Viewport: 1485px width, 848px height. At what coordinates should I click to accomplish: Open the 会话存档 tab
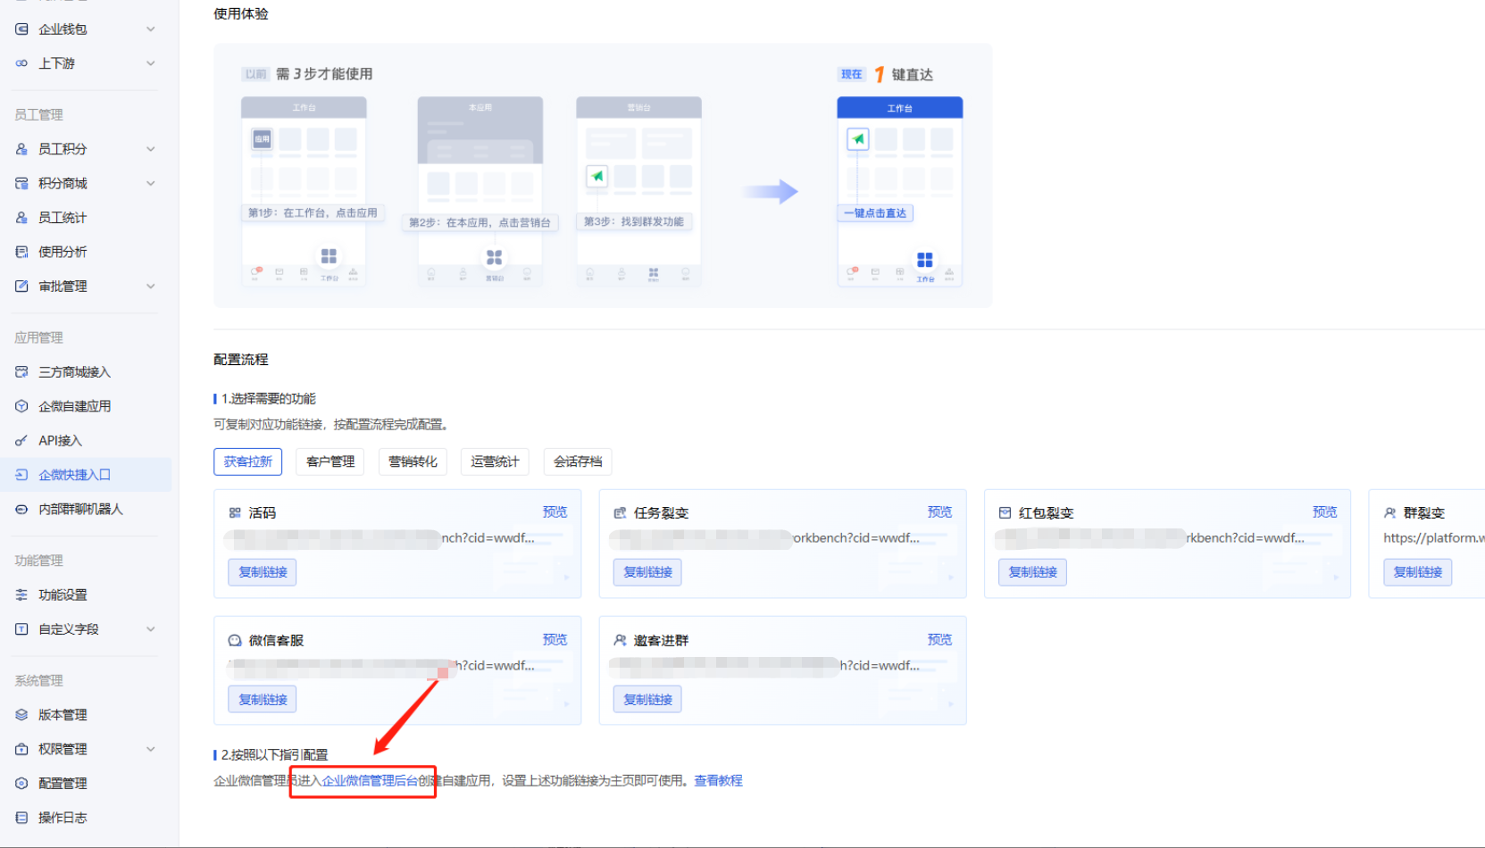pos(578,461)
